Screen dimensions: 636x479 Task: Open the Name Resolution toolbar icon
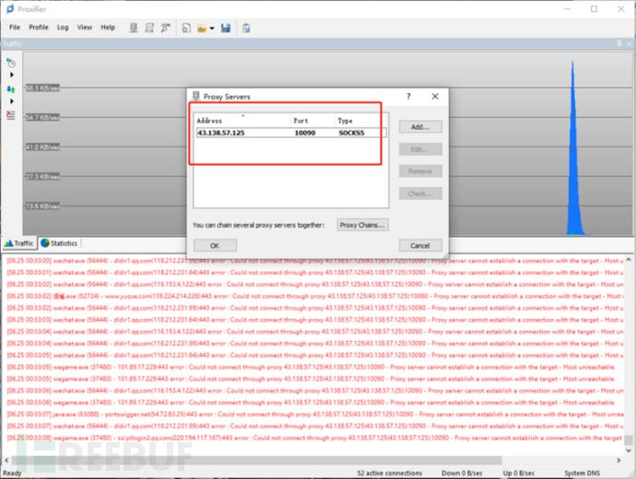(x=166, y=28)
